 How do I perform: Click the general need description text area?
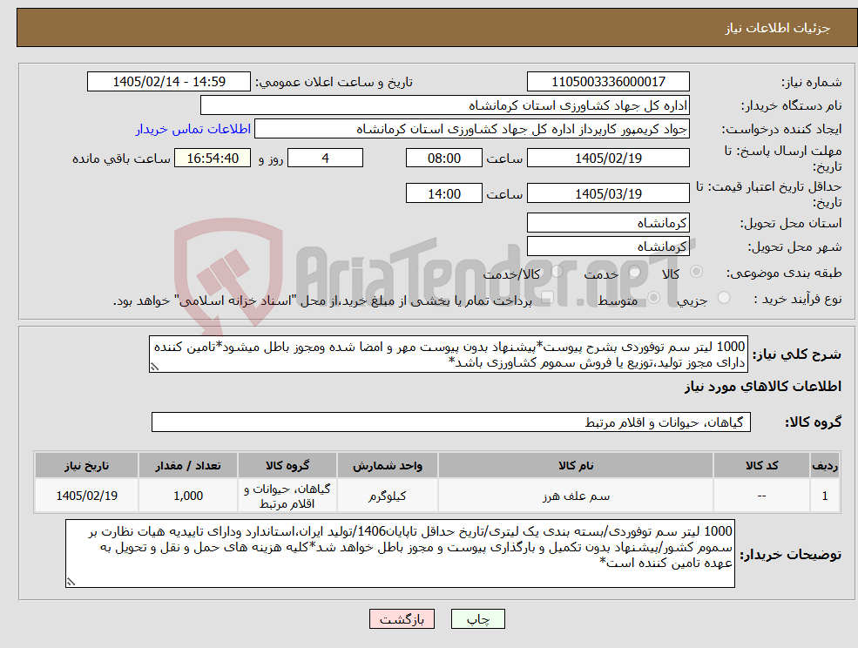click(x=448, y=354)
